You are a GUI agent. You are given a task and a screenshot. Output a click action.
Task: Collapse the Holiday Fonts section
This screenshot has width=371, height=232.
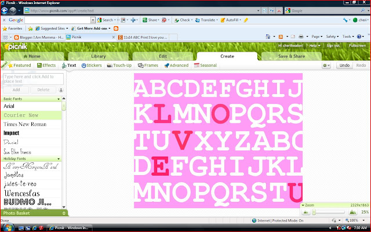tap(59, 159)
